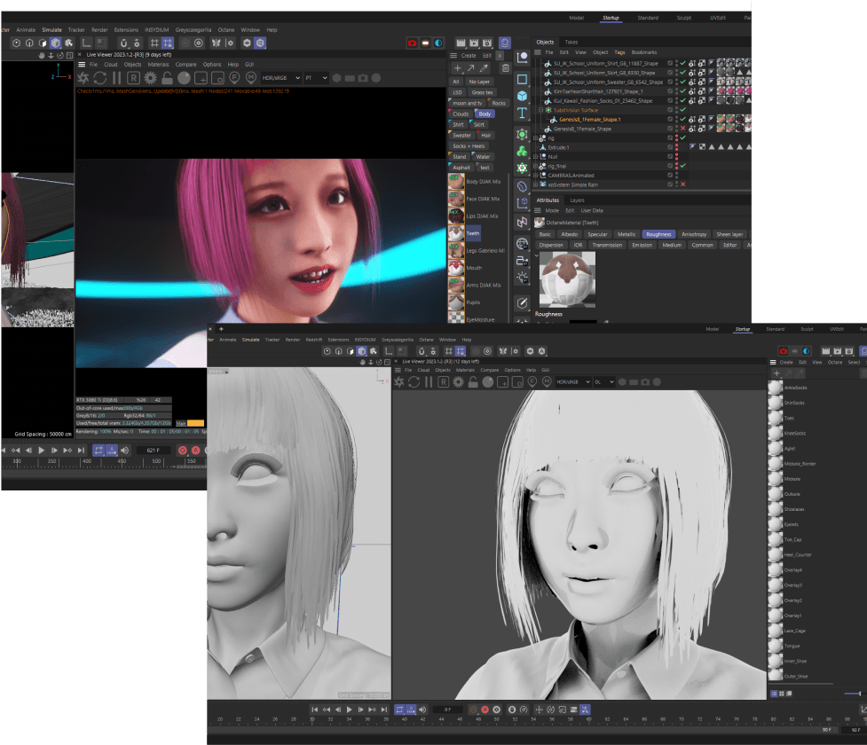Toggle layer checkbox for Extrude.1 object
Screen dimensions: 867x745
(x=670, y=147)
